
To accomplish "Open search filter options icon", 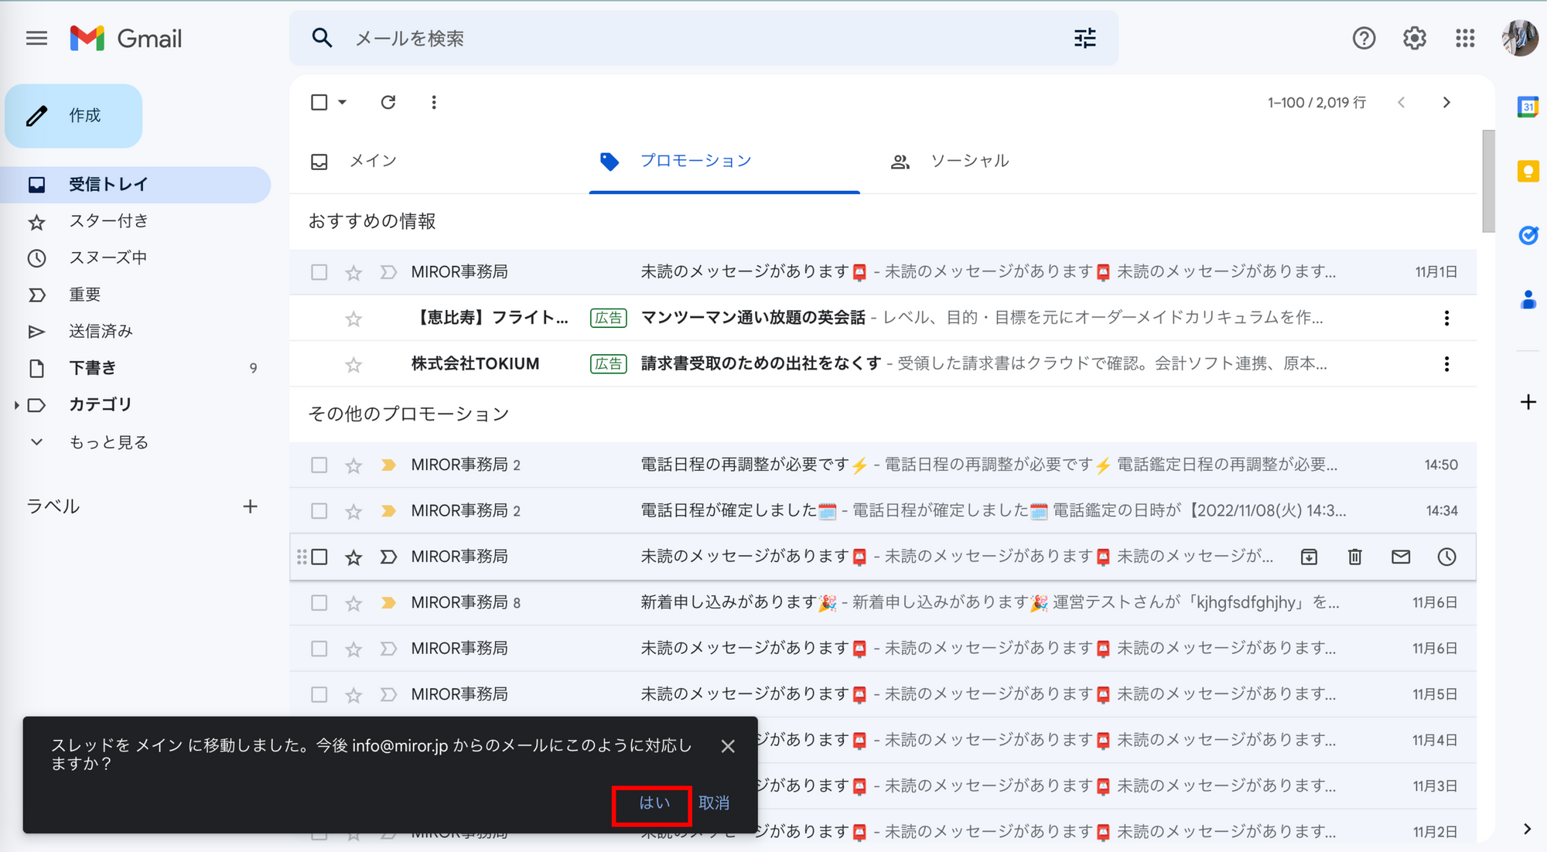I will click(x=1085, y=38).
